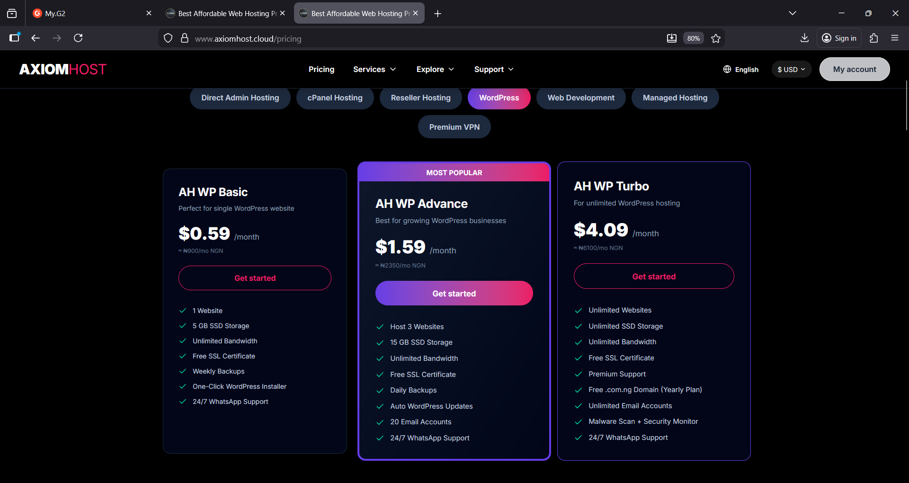Image resolution: width=909 pixels, height=483 pixels.
Task: Get started with AH WP Basic
Action: pos(255,278)
